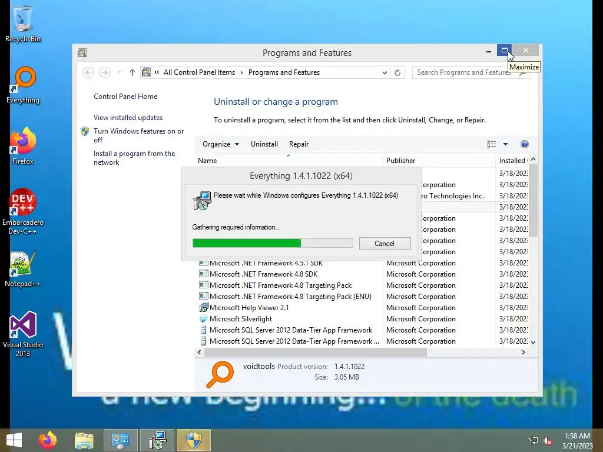Click the horizontal scrollbar thumb
Image resolution: width=603 pixels, height=452 pixels.
pyautogui.click(x=316, y=352)
